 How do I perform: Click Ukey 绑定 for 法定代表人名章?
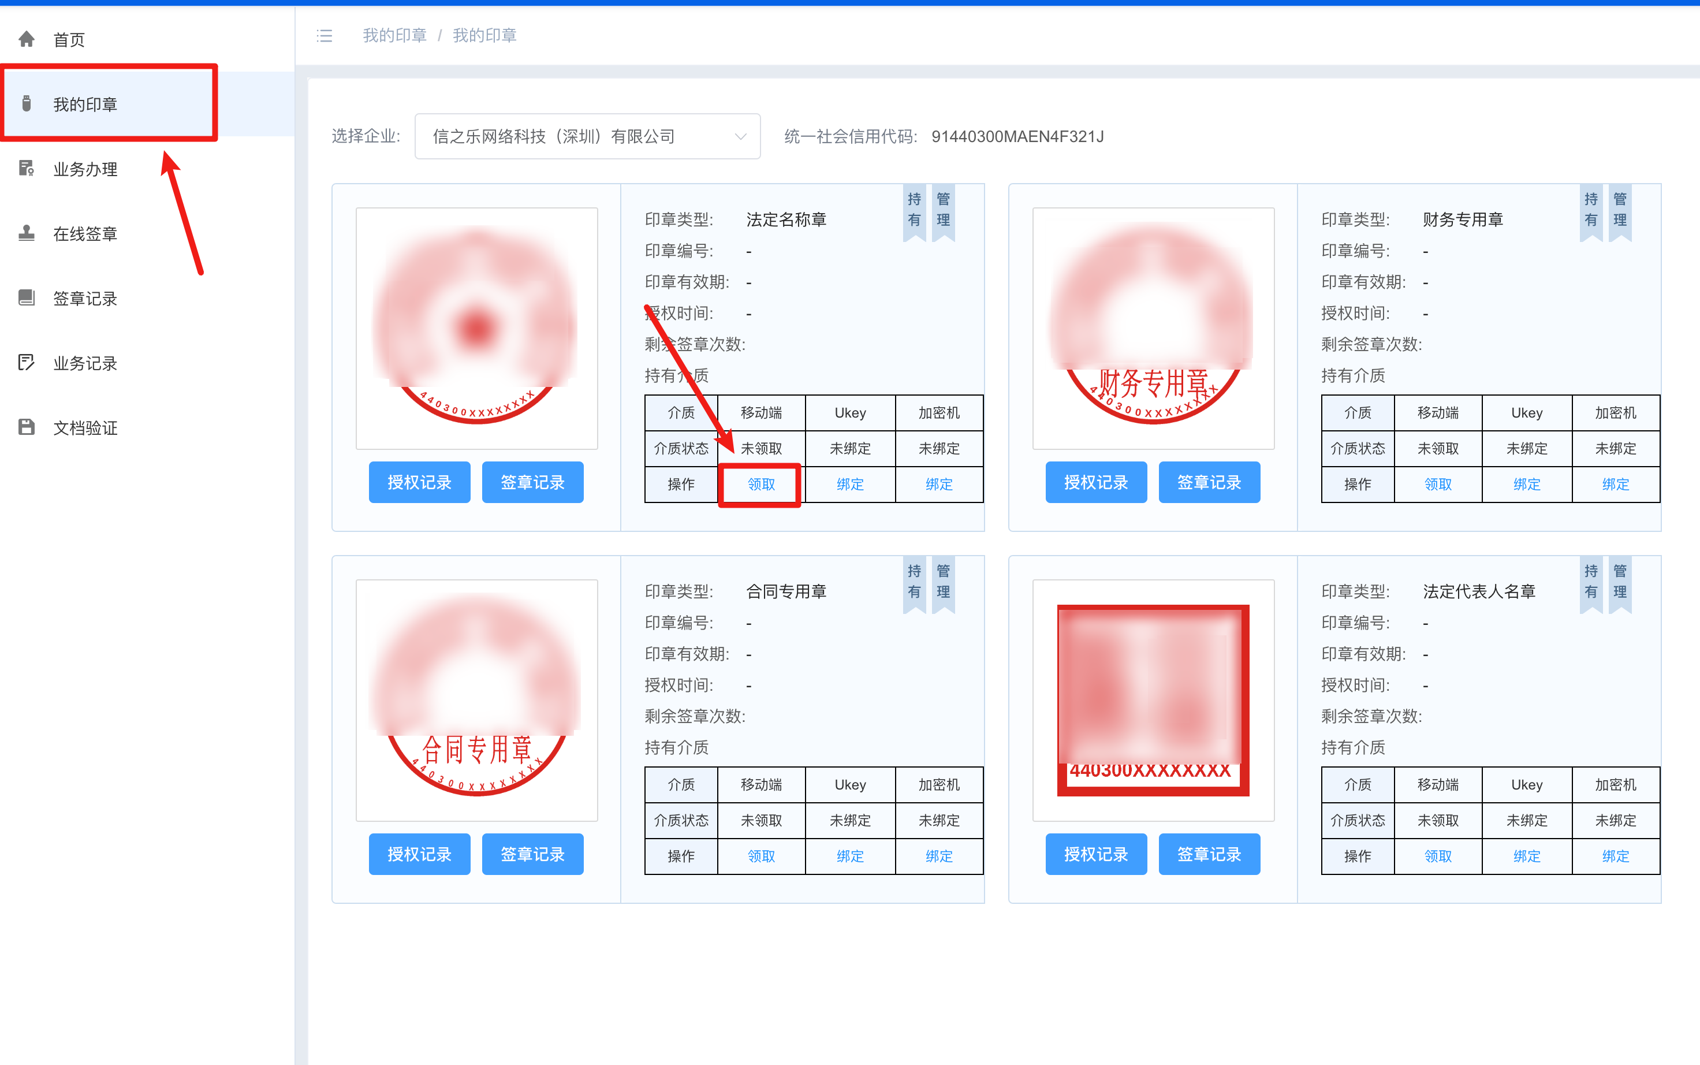point(1527,857)
